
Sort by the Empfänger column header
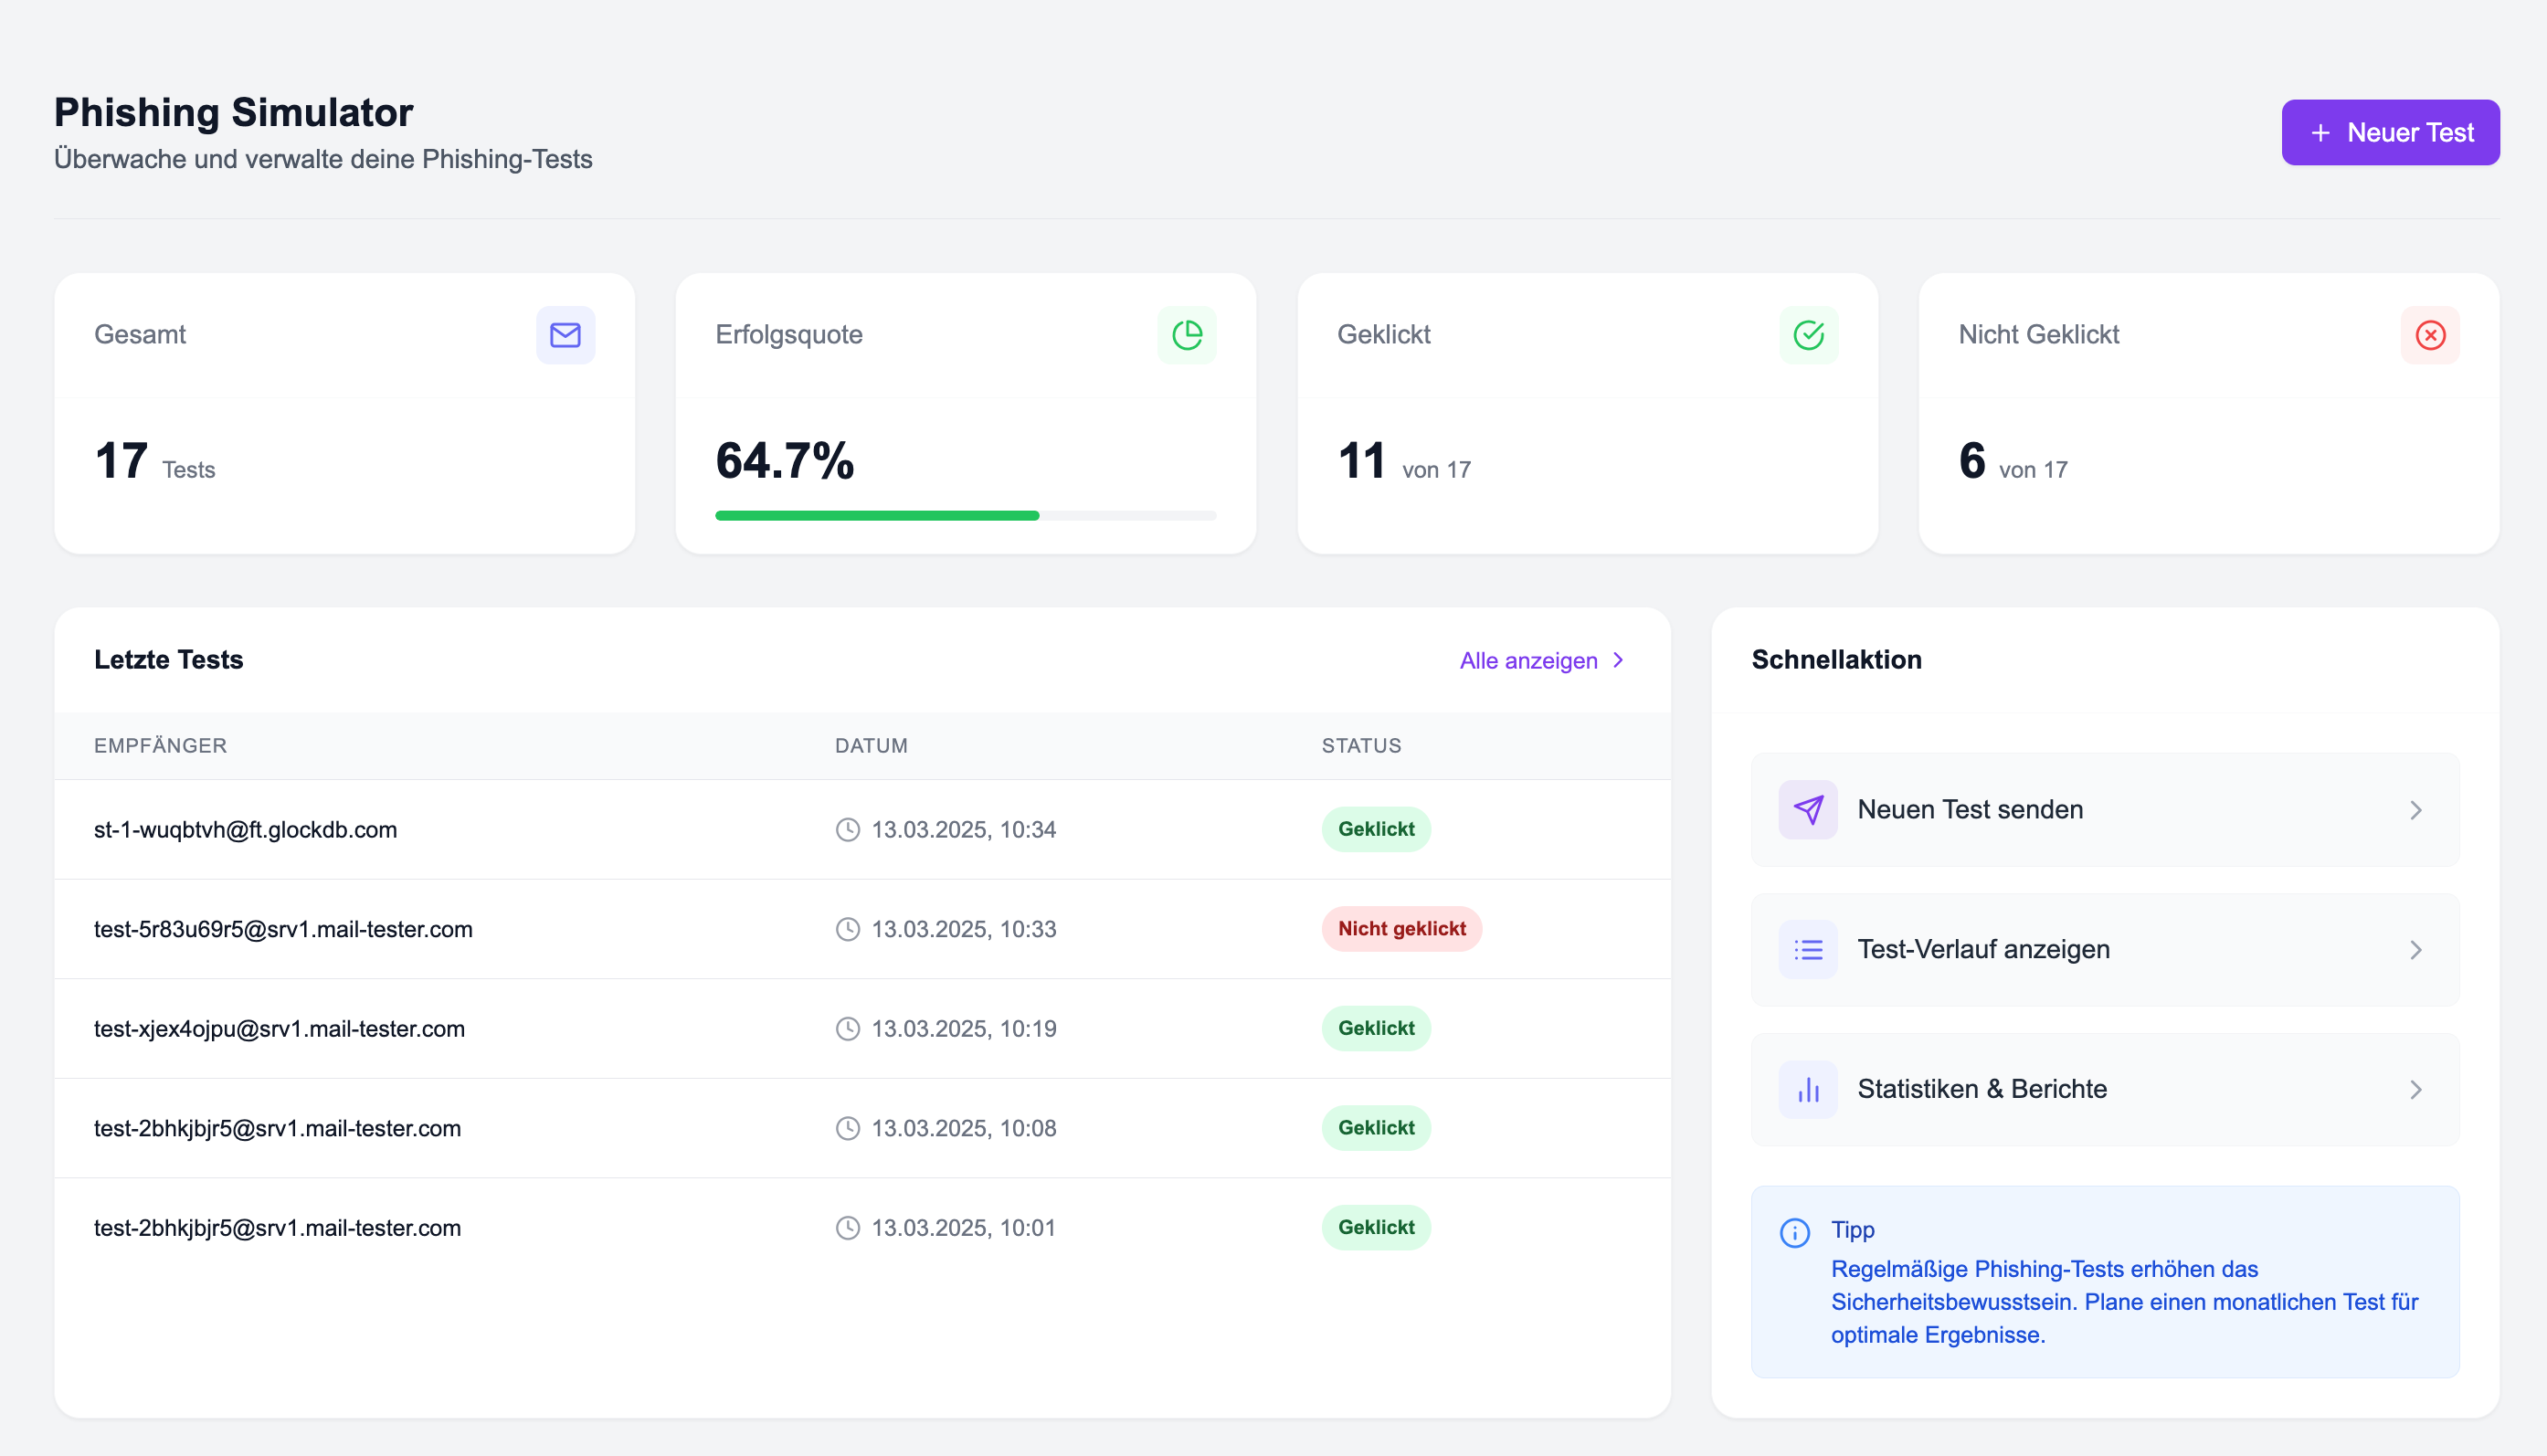[x=160, y=745]
